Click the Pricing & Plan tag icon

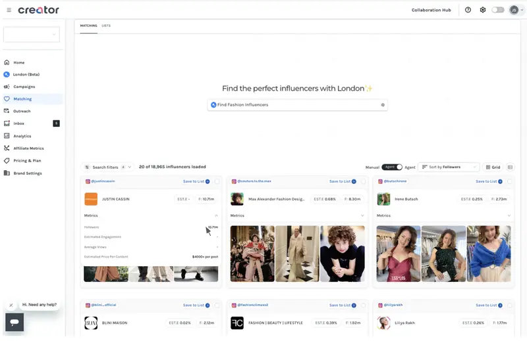pos(7,160)
